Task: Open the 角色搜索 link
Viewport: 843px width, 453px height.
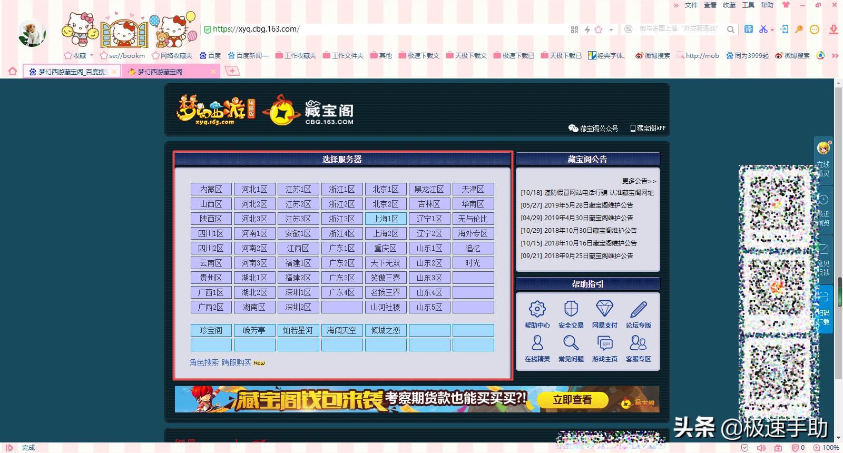Action: tap(204, 362)
